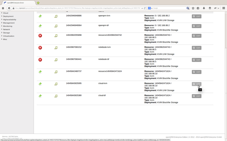Click the green arrow icon for cloud-bf
The image size is (227, 141).
tap(40, 96)
